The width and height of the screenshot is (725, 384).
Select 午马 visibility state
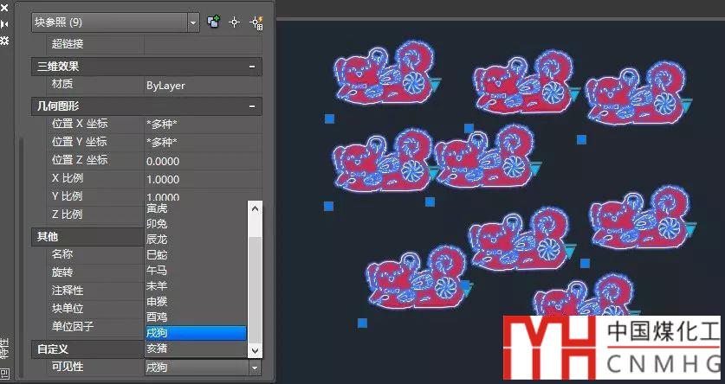coord(157,270)
